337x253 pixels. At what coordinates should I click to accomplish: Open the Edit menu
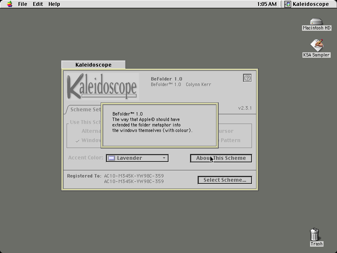[x=38, y=4]
